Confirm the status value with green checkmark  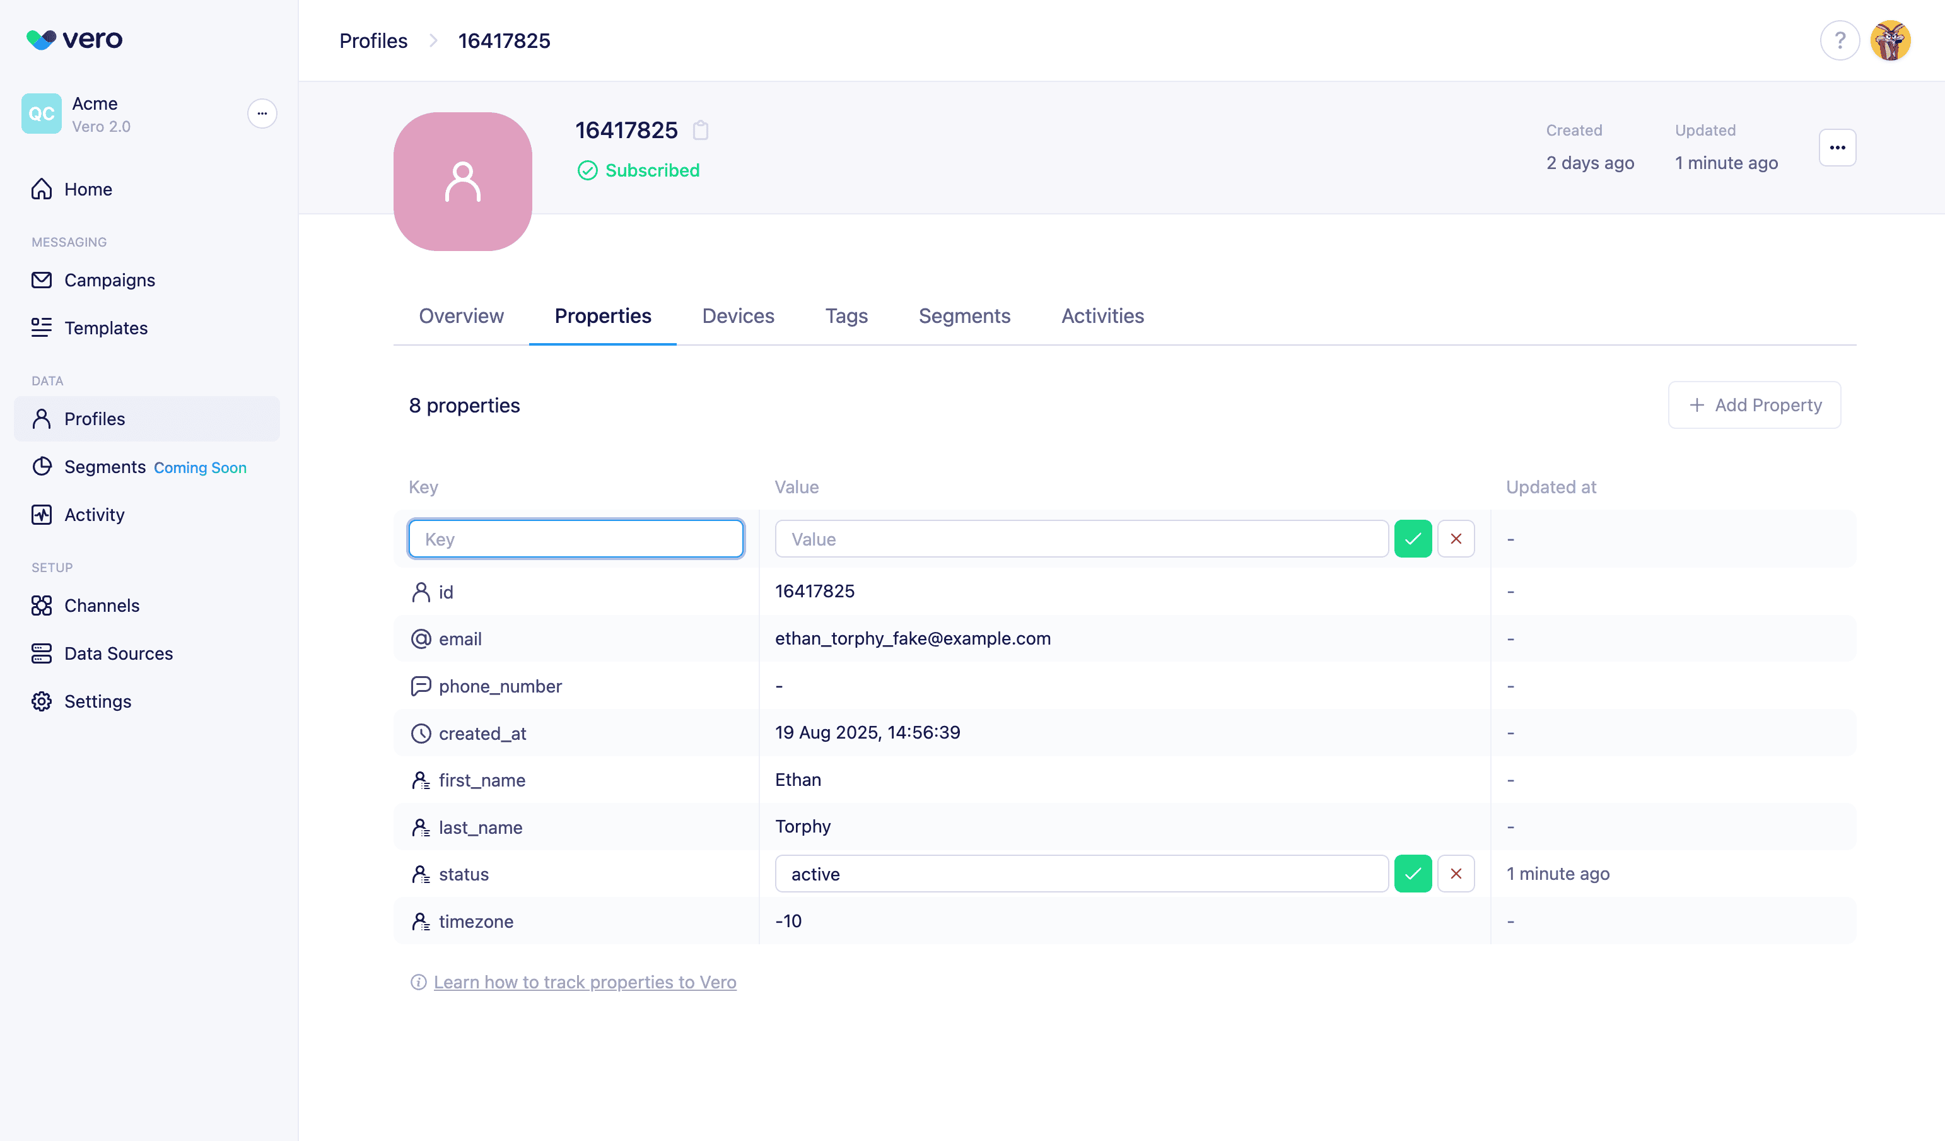tap(1413, 874)
